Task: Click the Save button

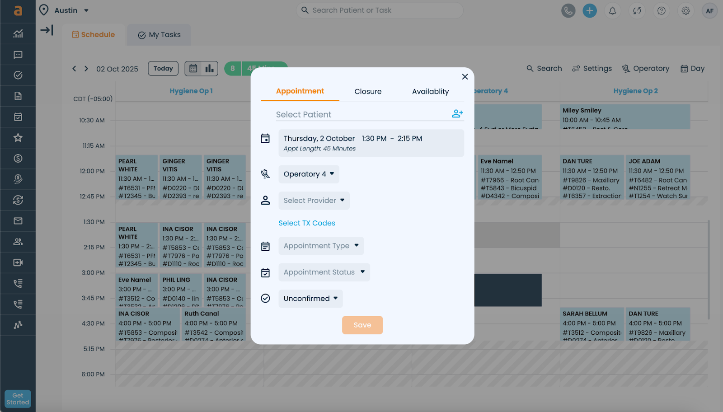Action: click(362, 325)
